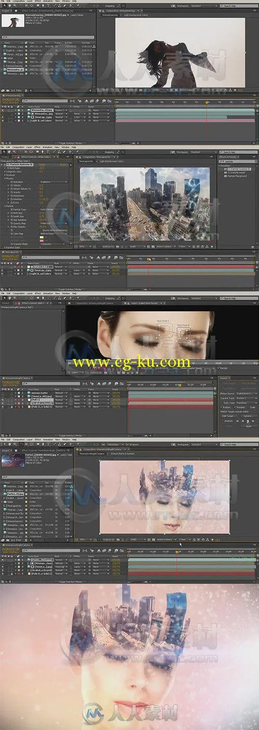Open the Animation dropdown set to Explosive
The image size is (259, 730).
tap(53, 182)
